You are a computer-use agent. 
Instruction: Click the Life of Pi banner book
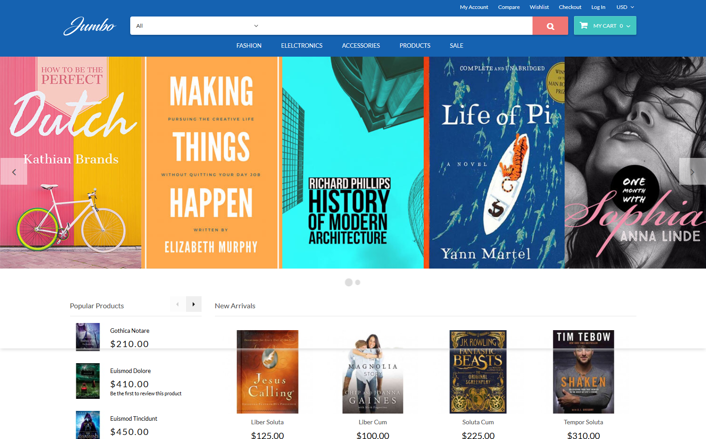pyautogui.click(x=494, y=162)
